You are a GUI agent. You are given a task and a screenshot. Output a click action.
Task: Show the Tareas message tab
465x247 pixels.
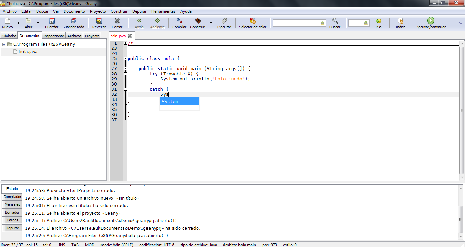click(13, 220)
